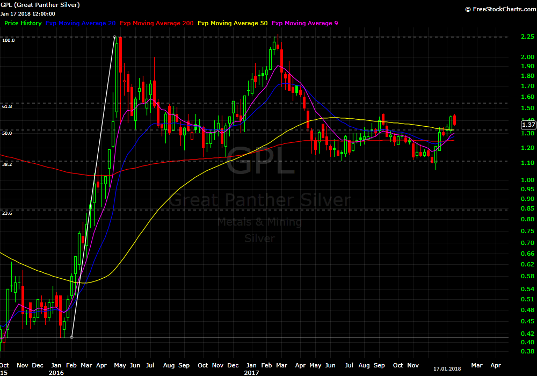The height and width of the screenshot is (376, 537).
Task: Click the 0.42 price axis label
Action: (527, 334)
